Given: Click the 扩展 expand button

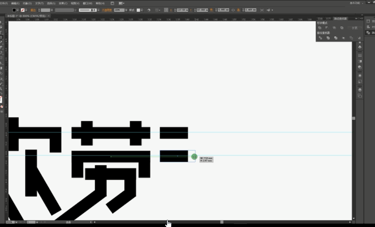Looking at the screenshot, I should click(x=355, y=28).
